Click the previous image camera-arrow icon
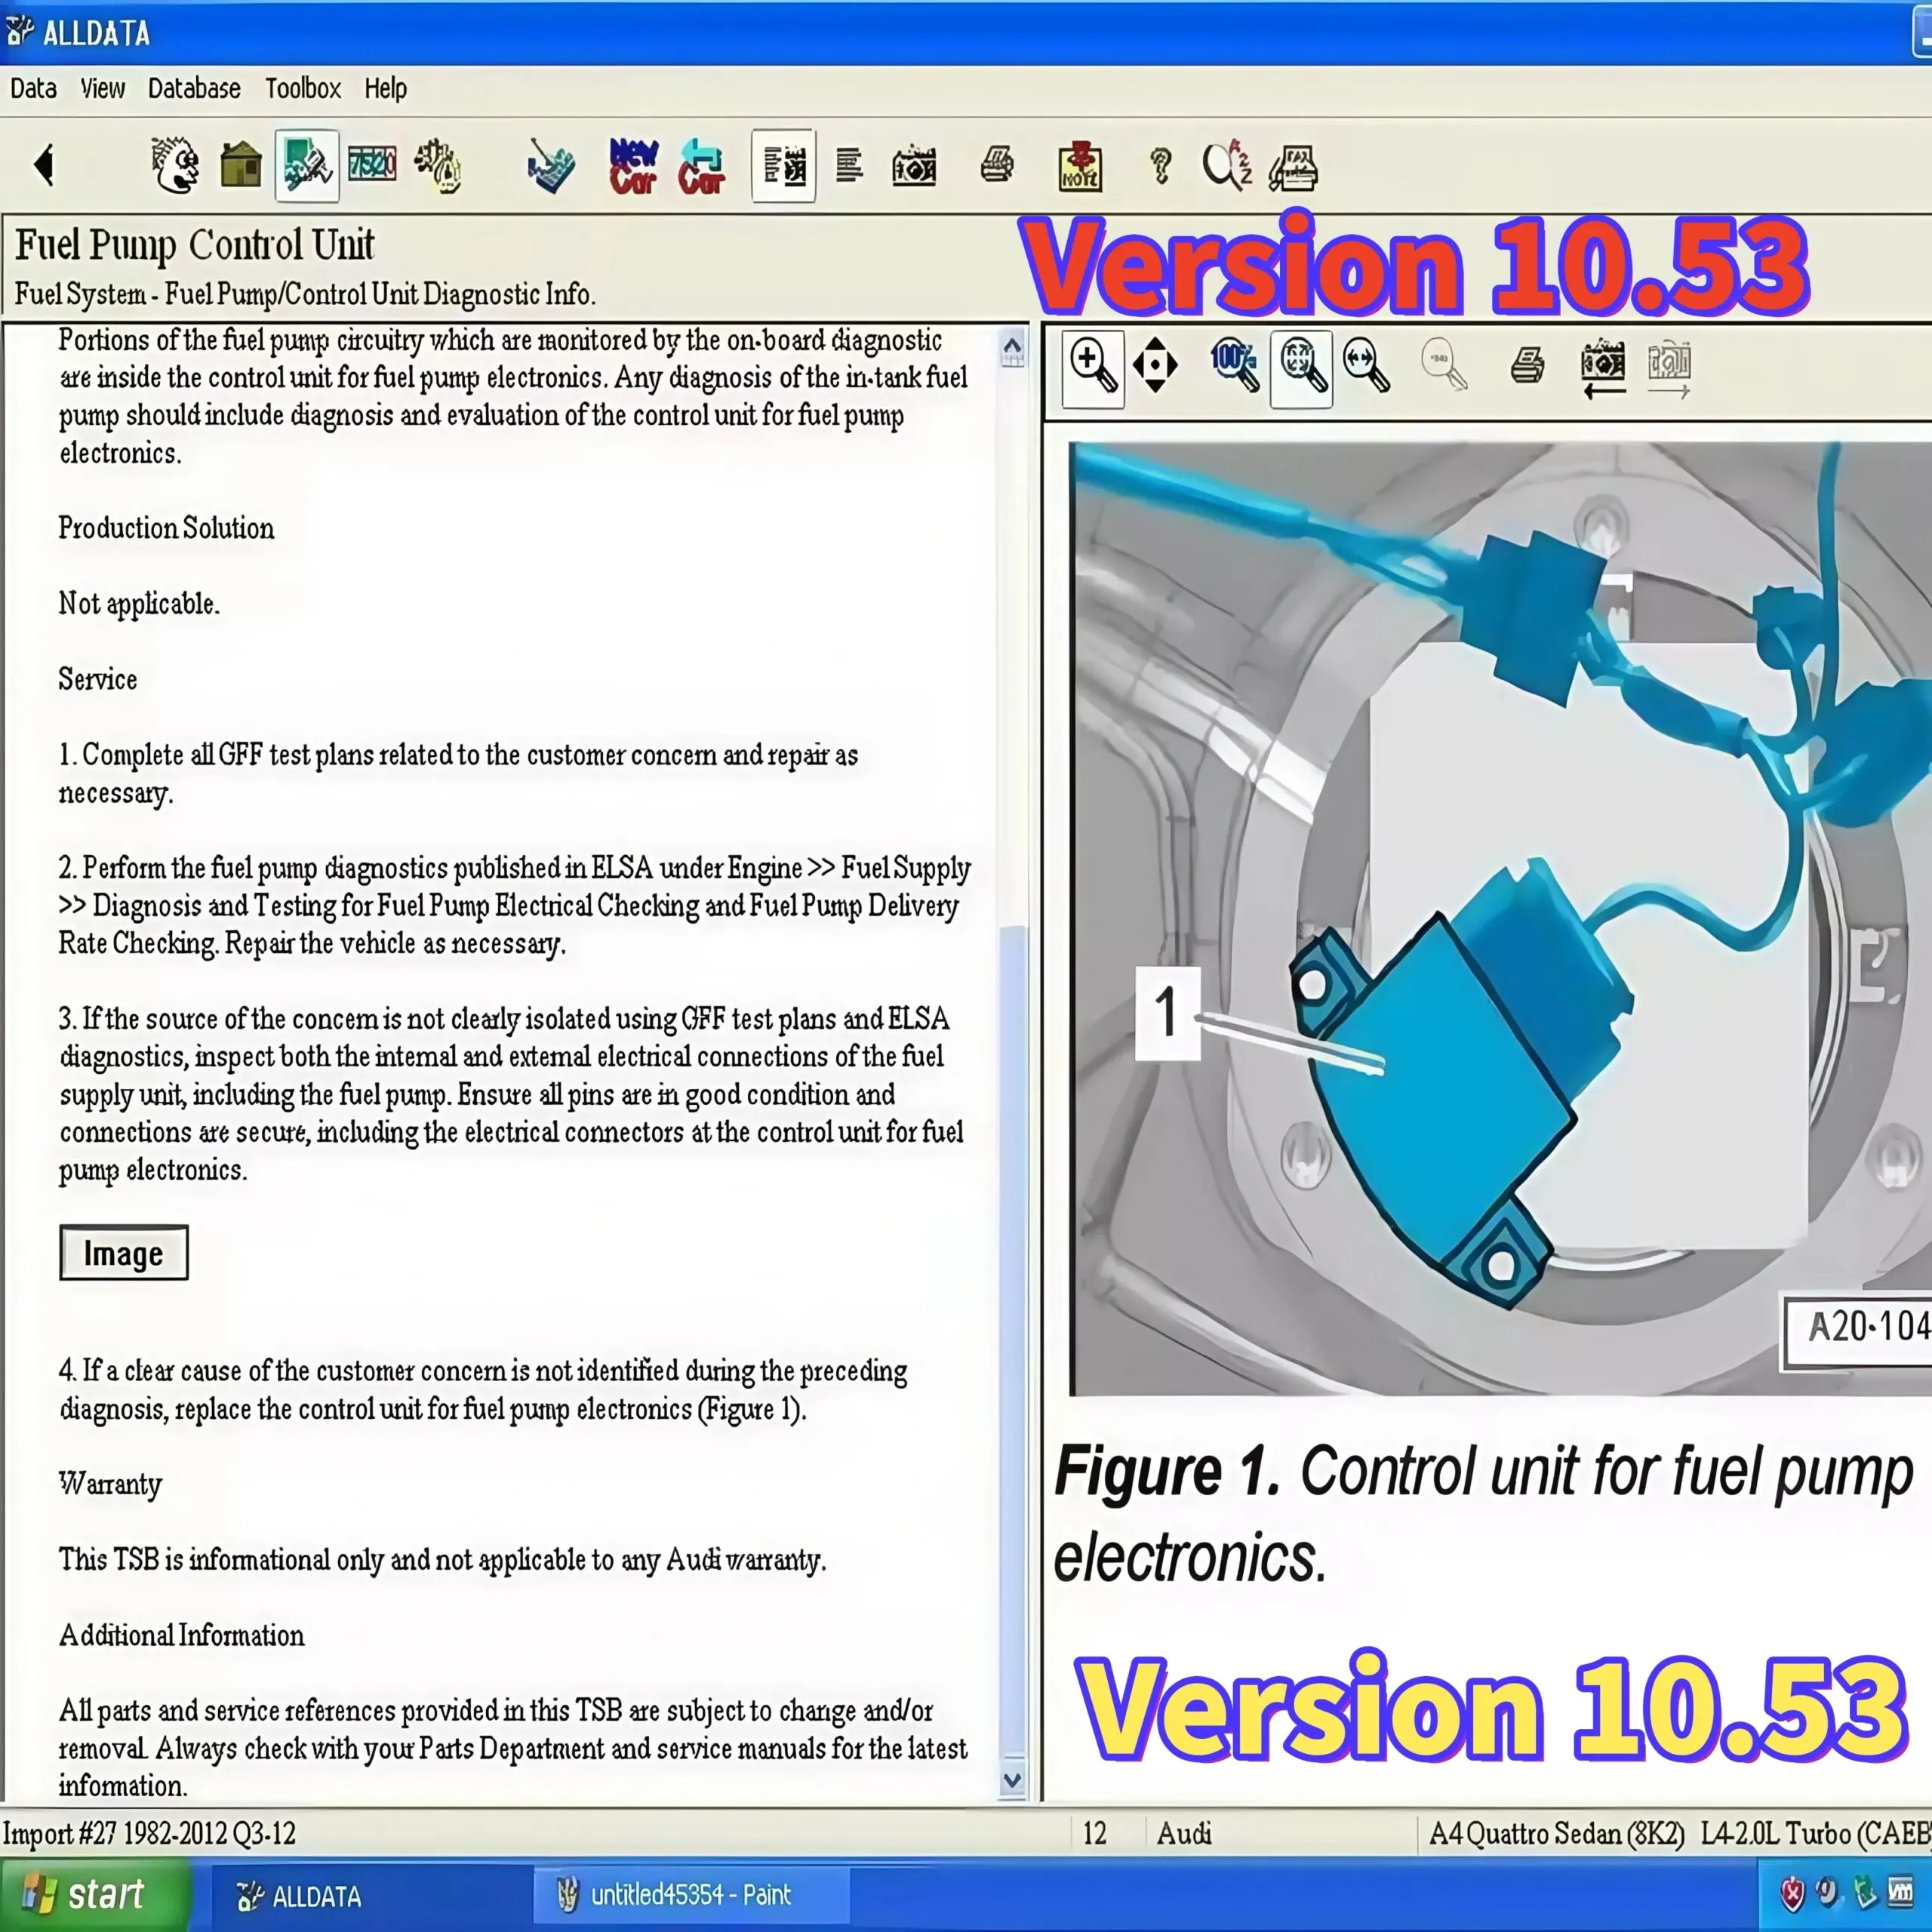The image size is (1932, 1932). 1602,368
